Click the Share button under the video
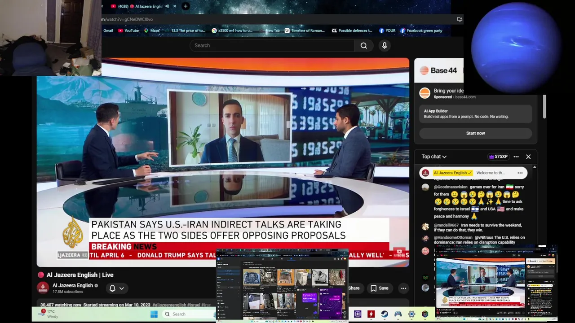This screenshot has width=575, height=323. pos(354,288)
